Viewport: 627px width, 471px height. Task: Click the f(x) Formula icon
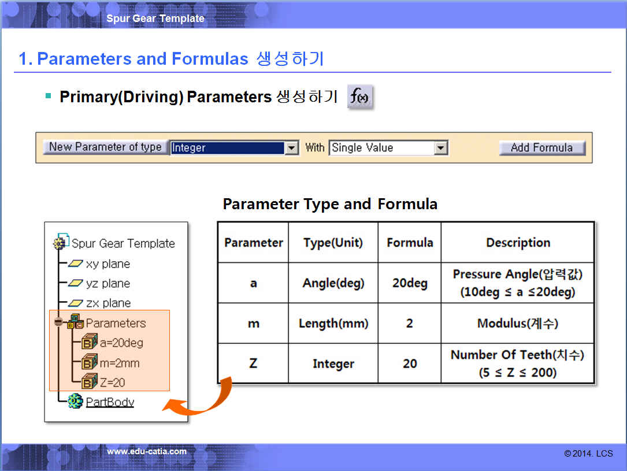360,97
